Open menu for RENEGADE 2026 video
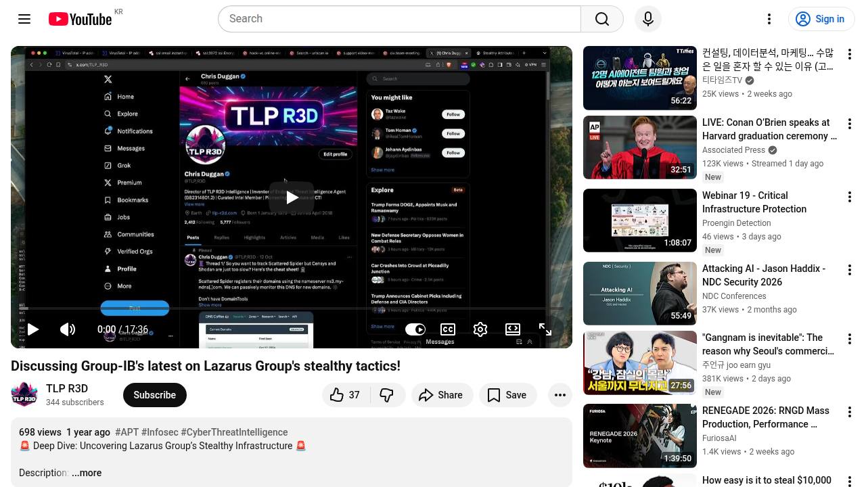Screen dimensions: 866x487 (850, 412)
